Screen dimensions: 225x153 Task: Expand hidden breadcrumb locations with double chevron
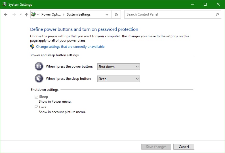click(38, 14)
